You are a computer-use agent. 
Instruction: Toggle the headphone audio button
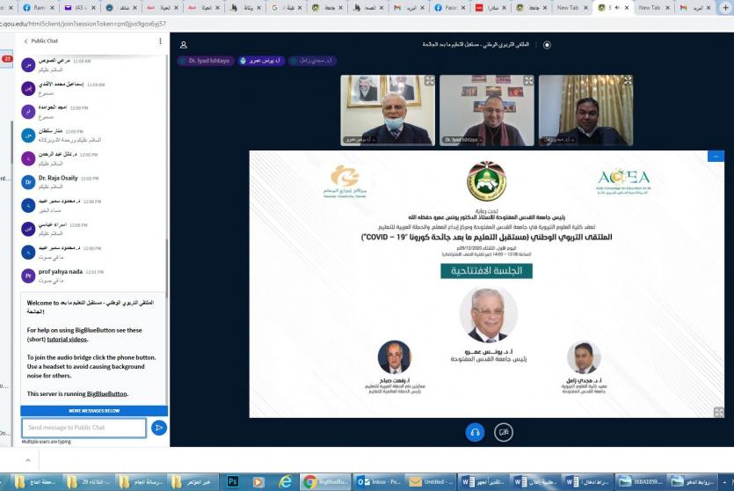[x=476, y=431]
